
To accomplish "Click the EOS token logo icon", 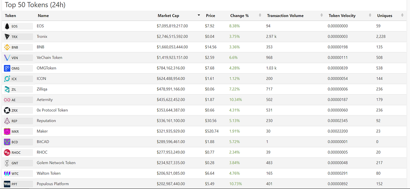I will pyautogui.click(x=7, y=26).
